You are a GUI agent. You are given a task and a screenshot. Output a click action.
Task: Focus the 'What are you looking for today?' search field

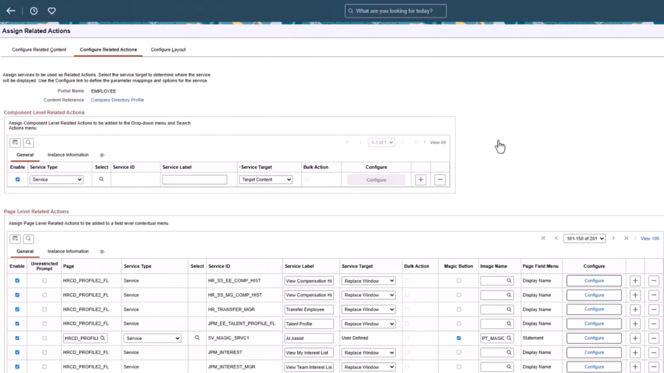click(x=396, y=11)
